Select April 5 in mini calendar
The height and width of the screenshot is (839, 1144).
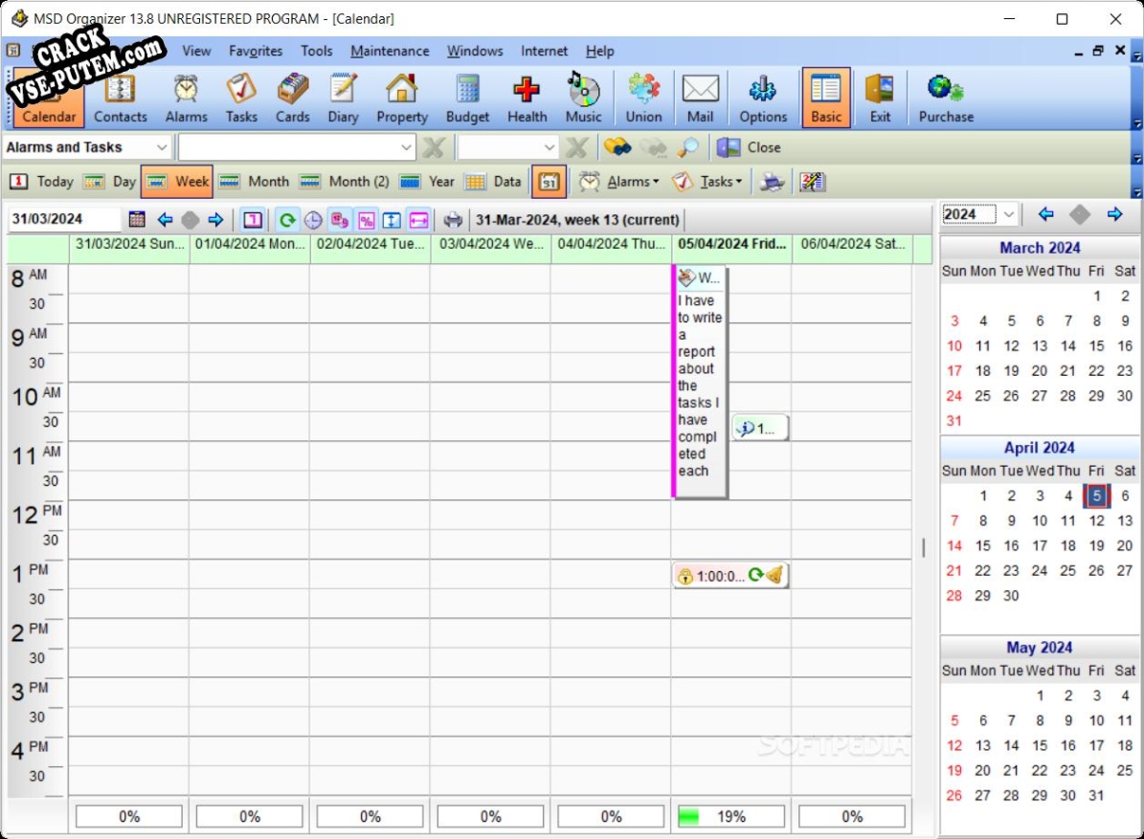1096,496
